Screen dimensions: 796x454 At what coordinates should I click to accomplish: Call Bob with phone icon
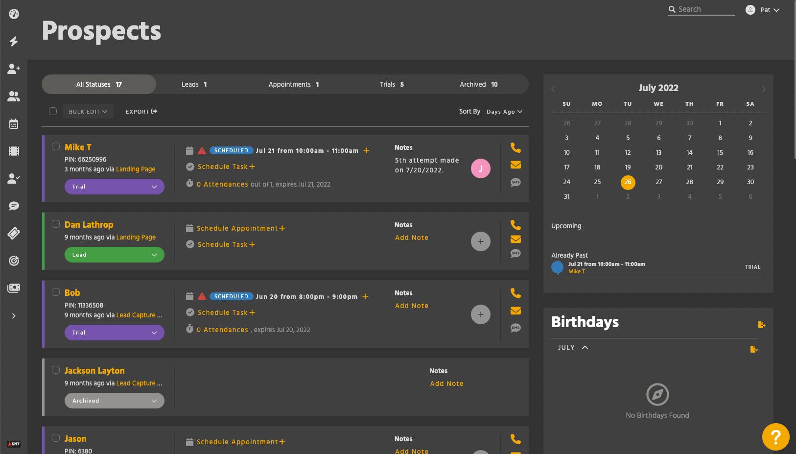coord(515,293)
